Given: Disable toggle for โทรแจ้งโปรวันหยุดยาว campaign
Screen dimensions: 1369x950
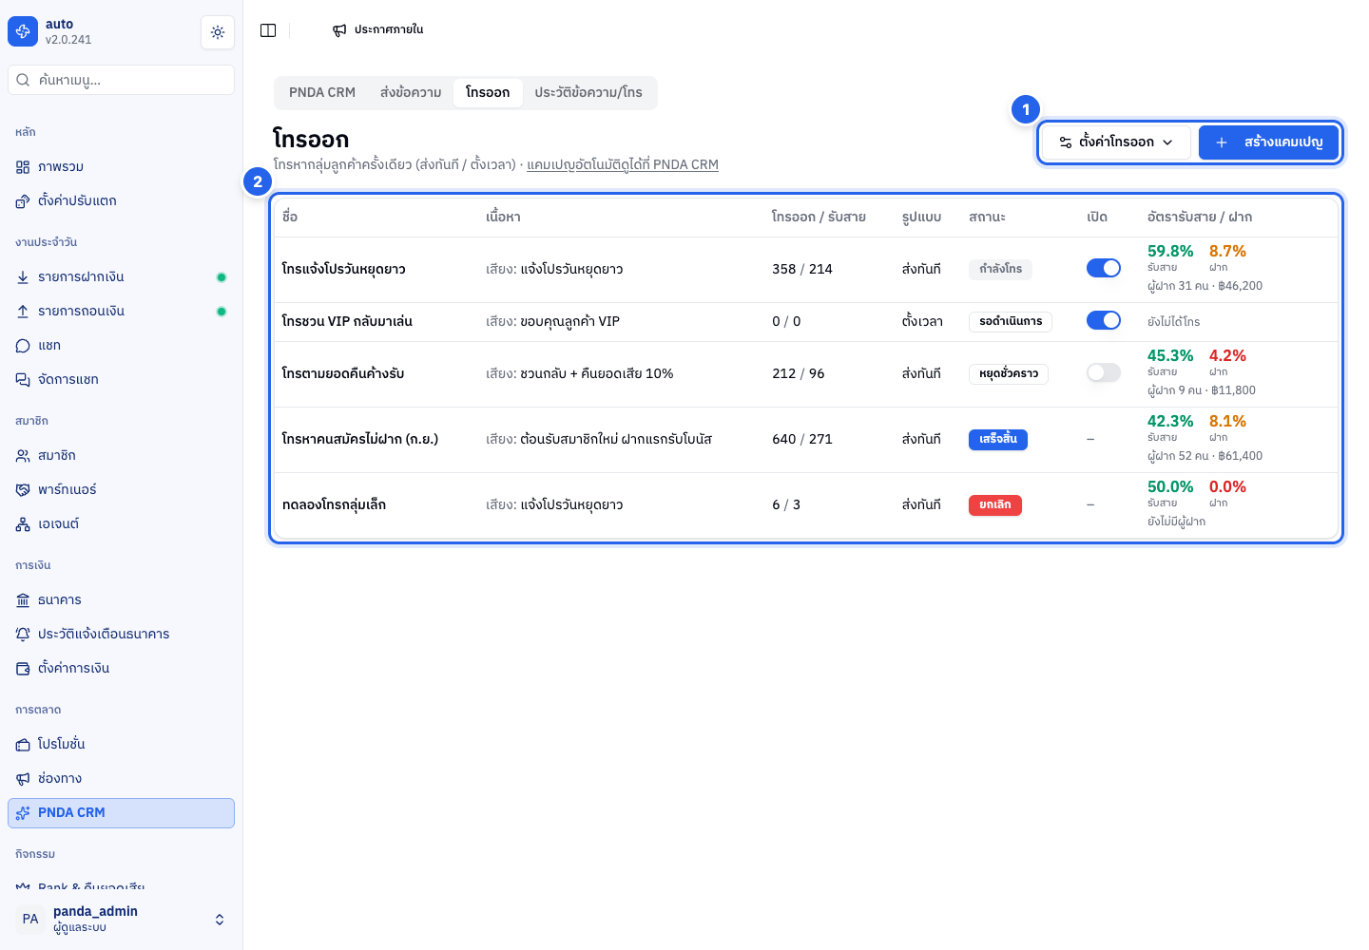Looking at the screenshot, I should (1104, 268).
